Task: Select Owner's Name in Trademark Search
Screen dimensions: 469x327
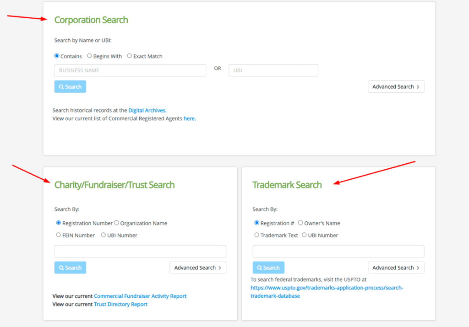Action: click(x=300, y=223)
